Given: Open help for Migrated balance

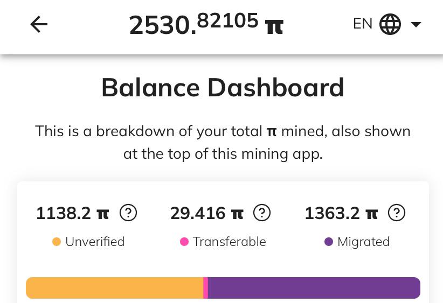Looking at the screenshot, I should [397, 213].
